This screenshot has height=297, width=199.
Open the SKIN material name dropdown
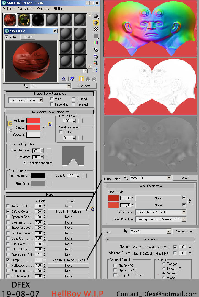pos(69,86)
